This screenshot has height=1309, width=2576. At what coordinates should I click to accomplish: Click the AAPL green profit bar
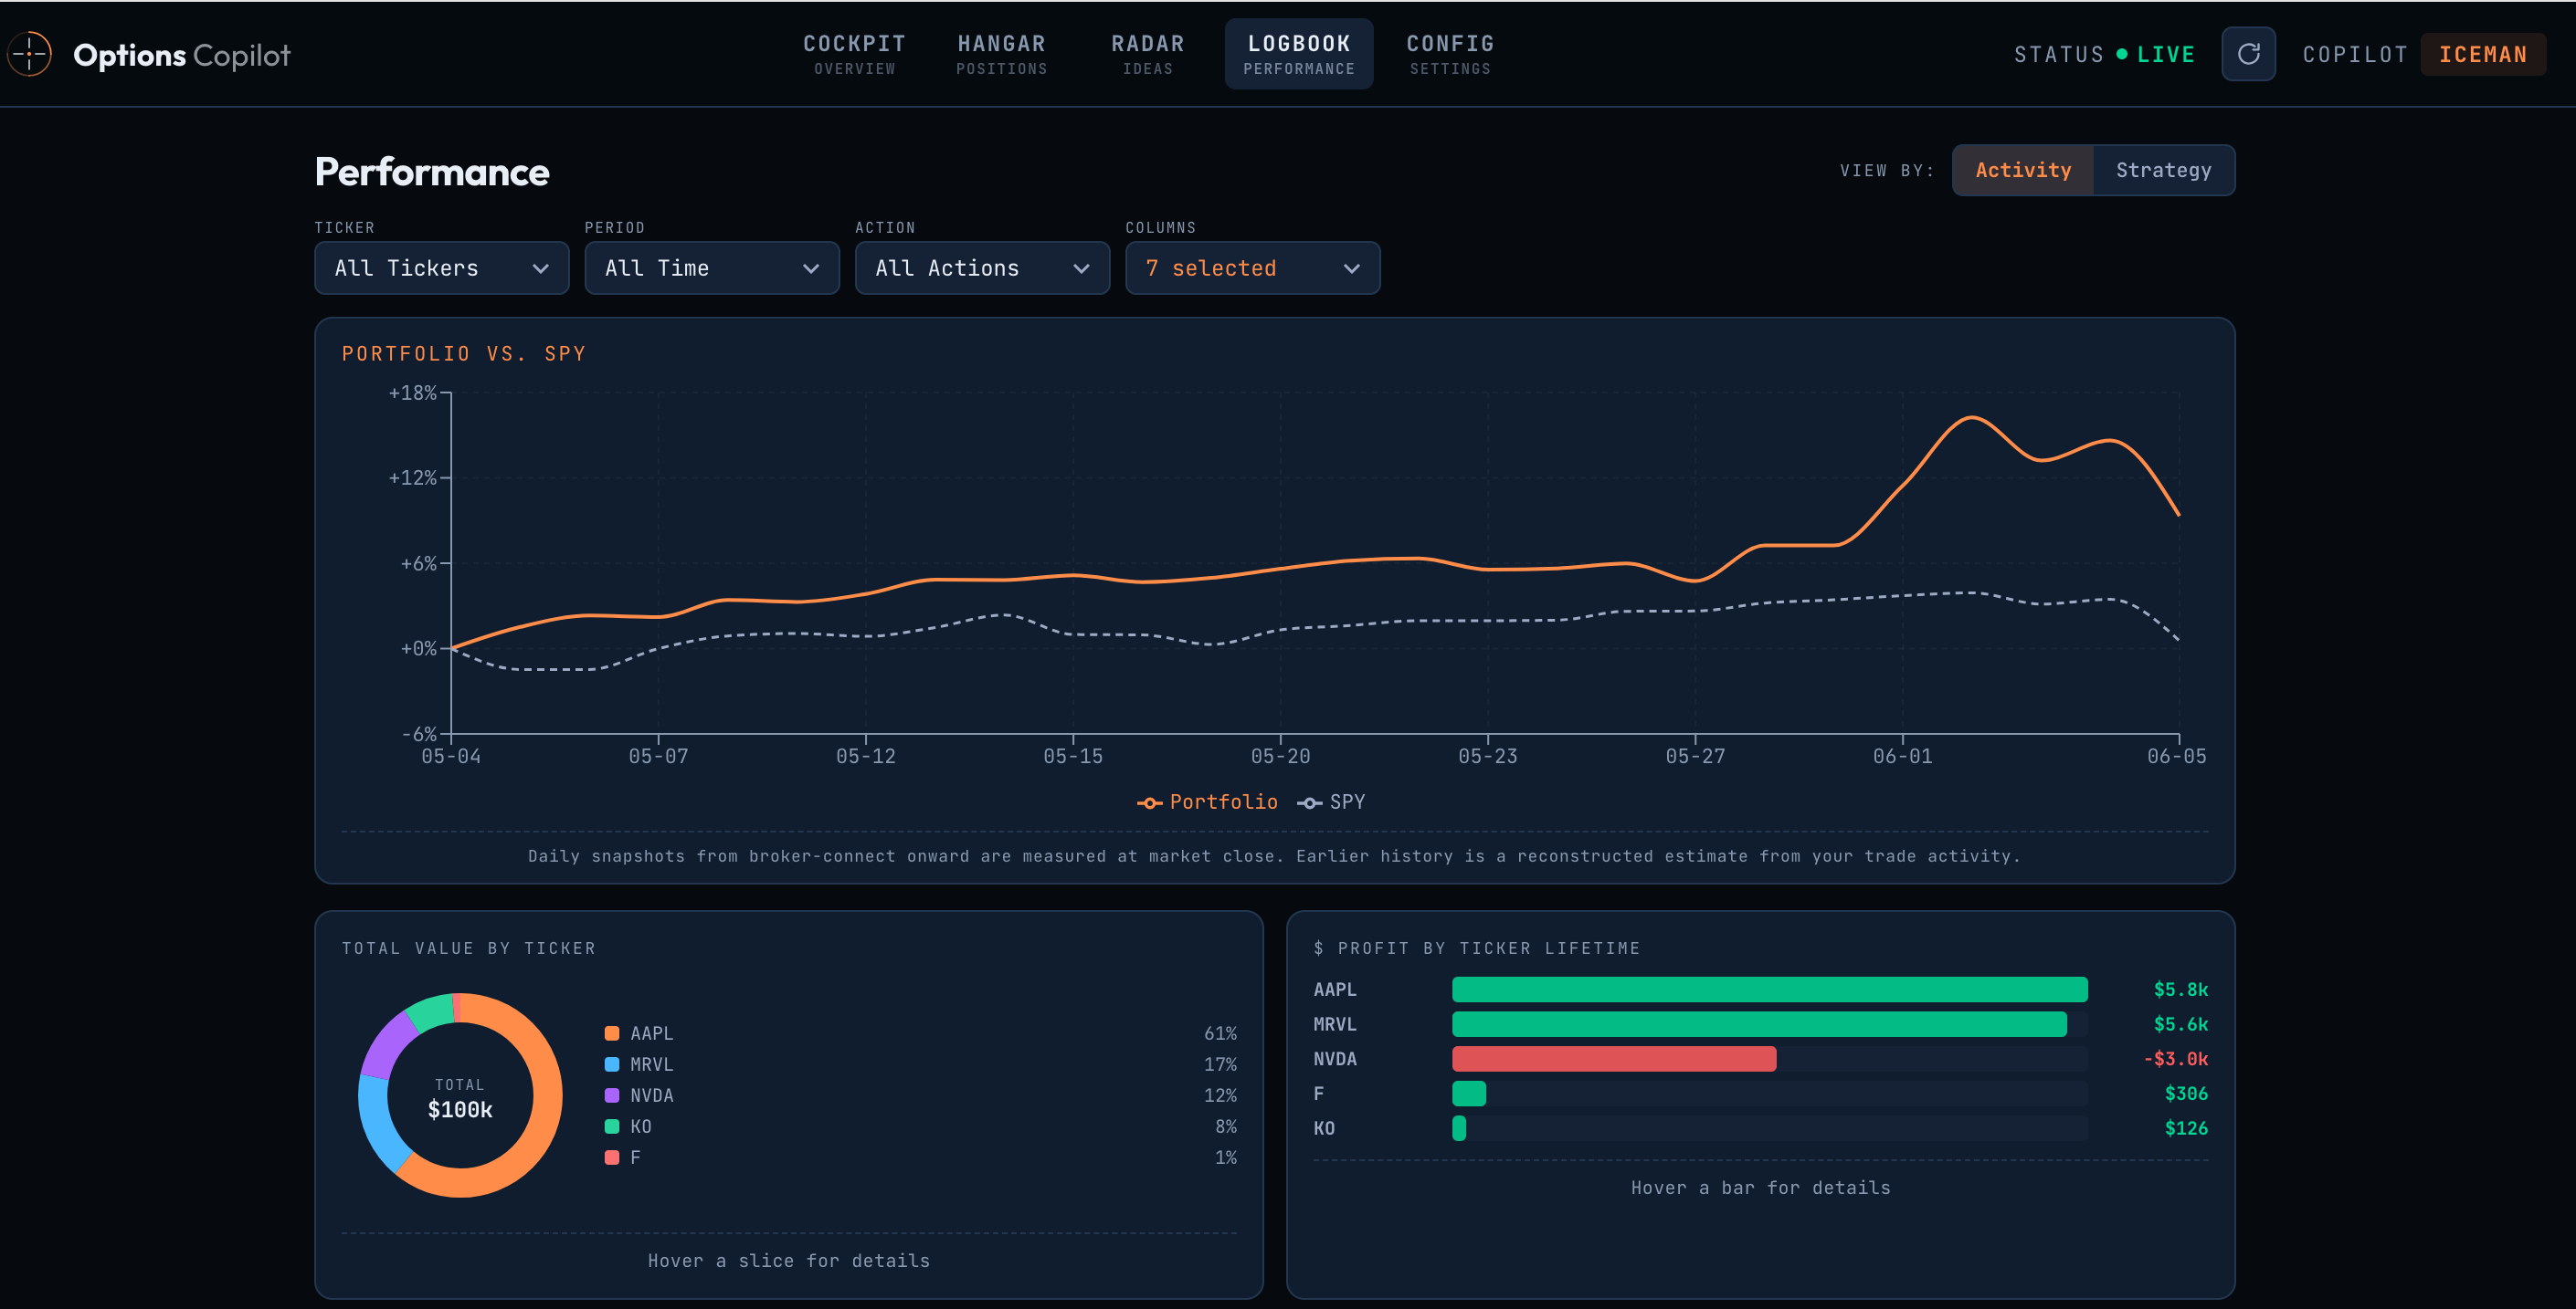[x=1769, y=990]
